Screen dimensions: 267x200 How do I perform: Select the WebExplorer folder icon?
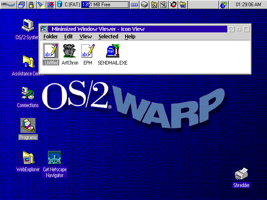[x=28, y=157]
